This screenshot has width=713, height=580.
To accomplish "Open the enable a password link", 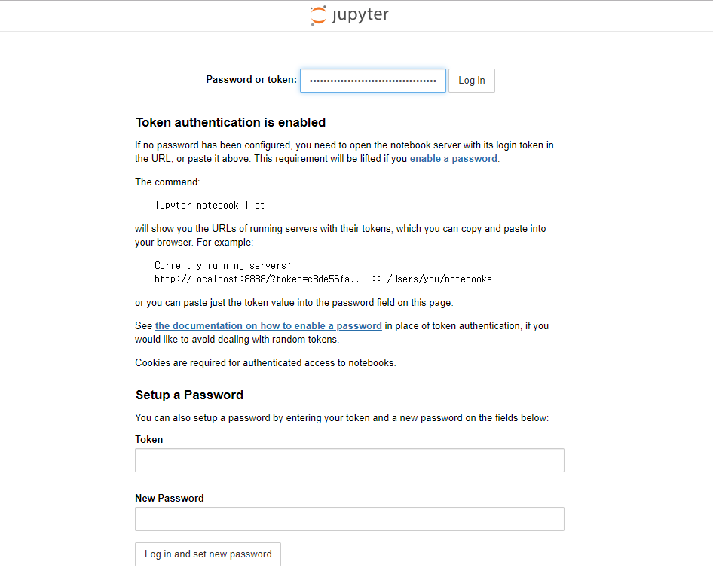I will click(x=454, y=159).
